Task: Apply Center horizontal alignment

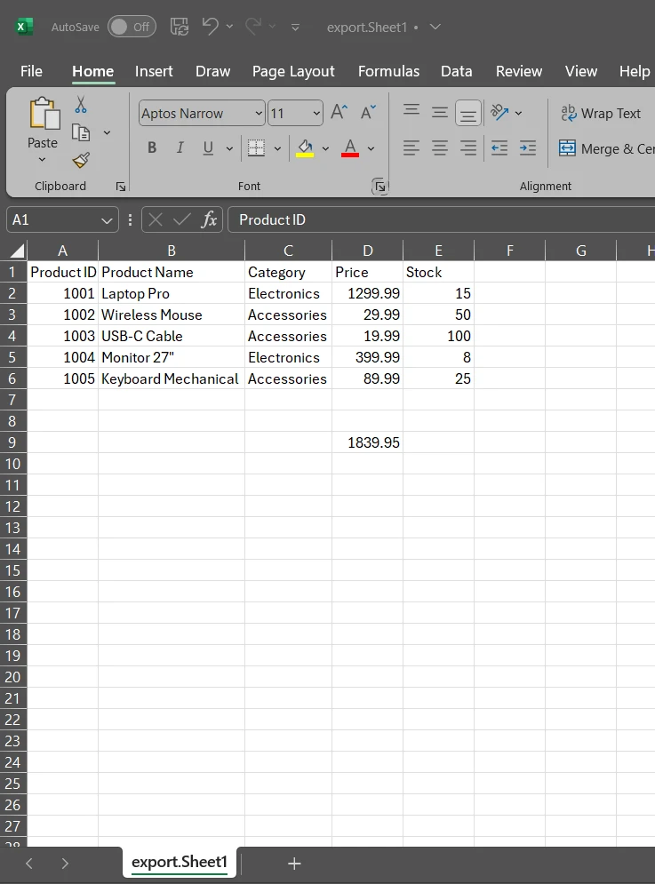Action: pyautogui.click(x=440, y=148)
